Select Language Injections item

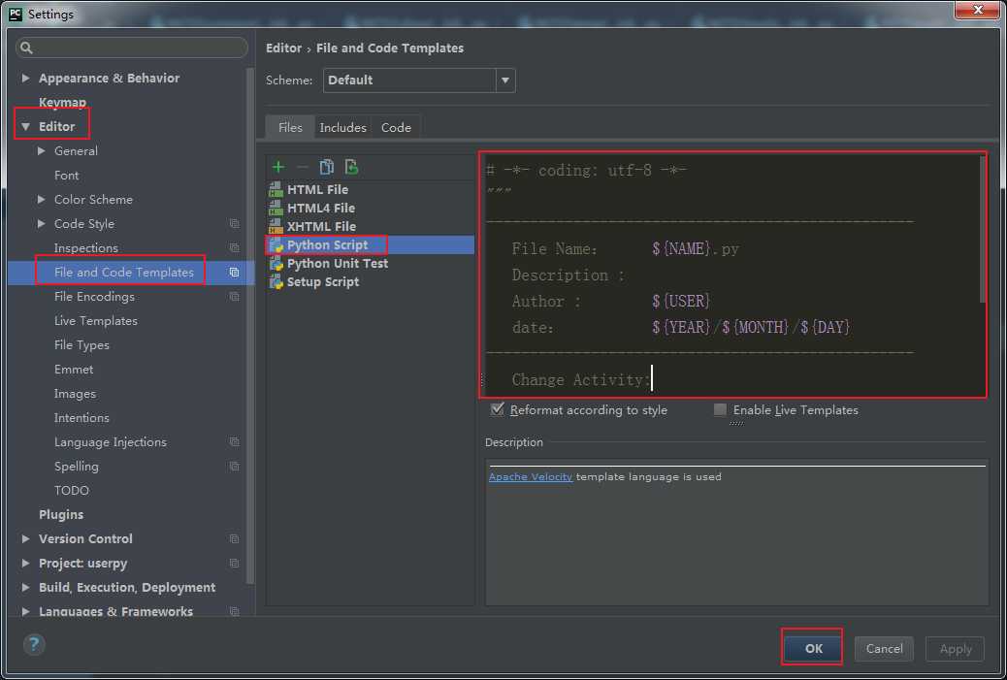tap(111, 441)
